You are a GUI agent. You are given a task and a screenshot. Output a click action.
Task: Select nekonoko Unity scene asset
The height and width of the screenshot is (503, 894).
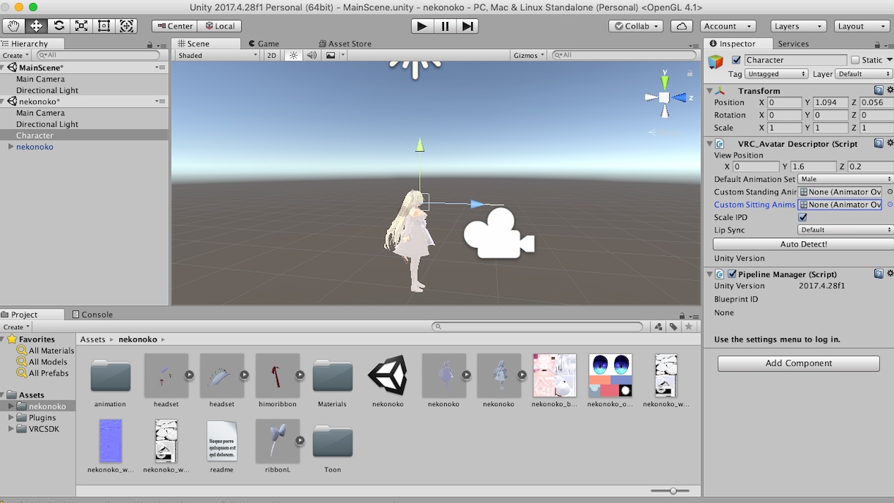388,381
